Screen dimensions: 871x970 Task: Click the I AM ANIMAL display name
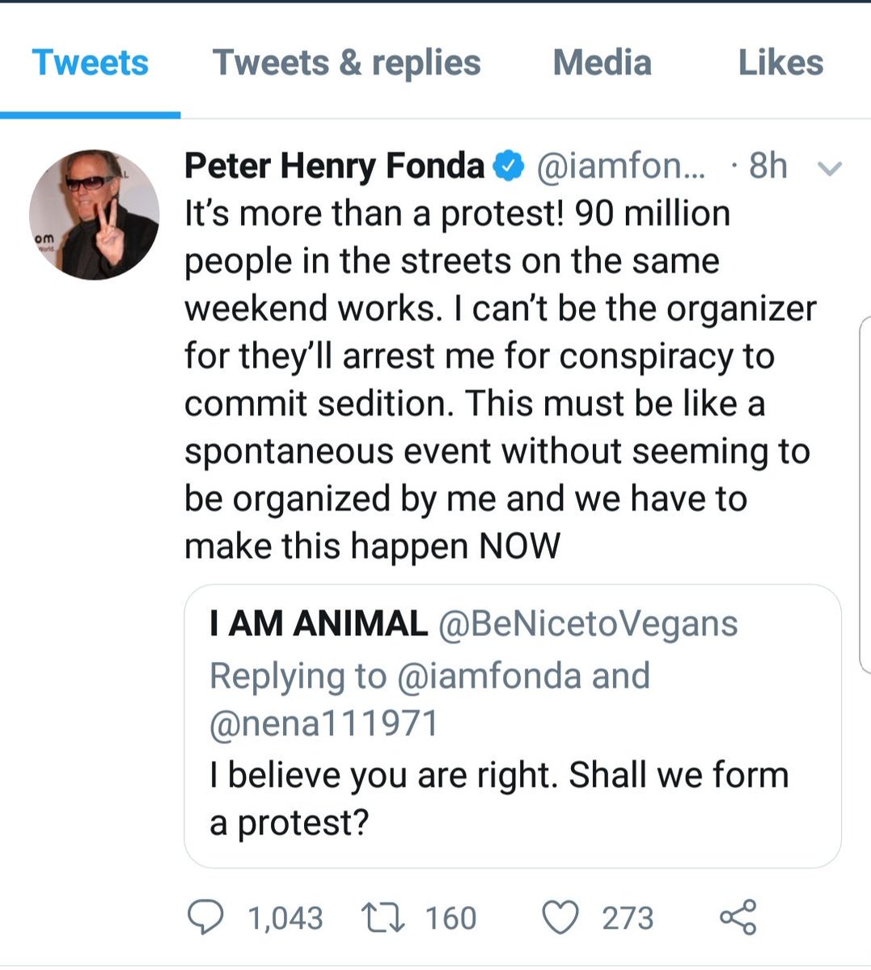(318, 623)
